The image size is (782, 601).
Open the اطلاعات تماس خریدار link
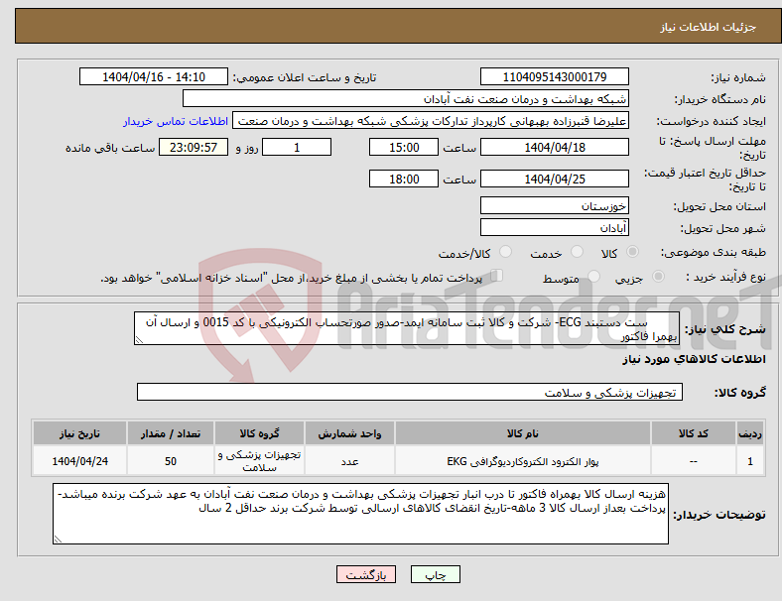click(x=176, y=121)
